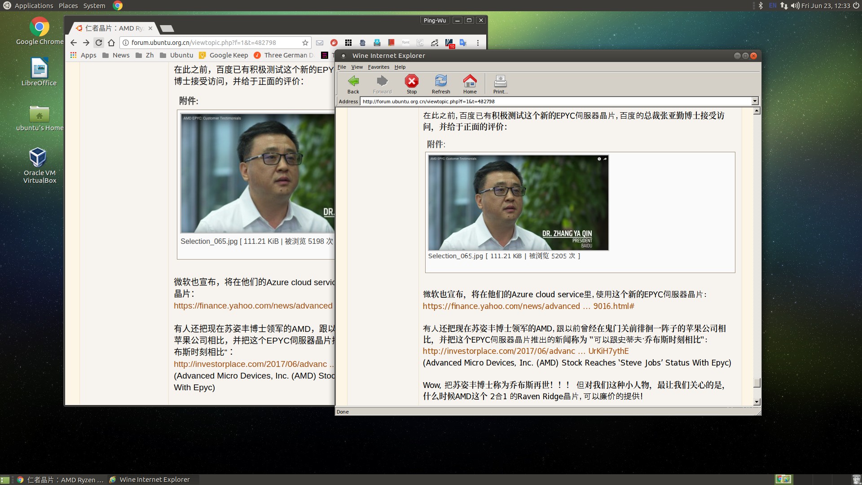Click the Google Translate extension icon in Chrome
The height and width of the screenshot is (485, 862).
463,43
